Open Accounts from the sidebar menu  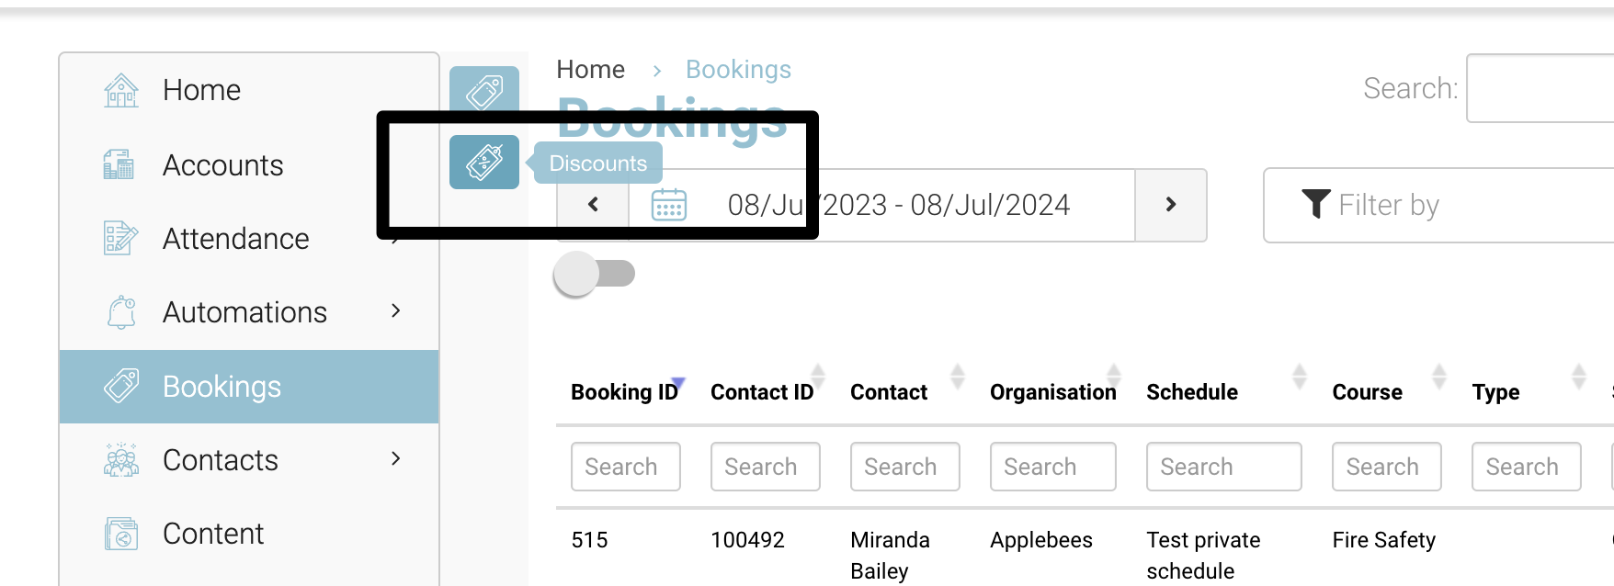coord(222,165)
